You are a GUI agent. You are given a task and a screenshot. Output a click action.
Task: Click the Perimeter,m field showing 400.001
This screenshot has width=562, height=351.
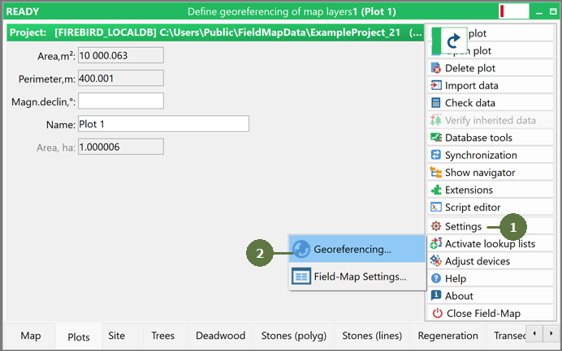(121, 78)
